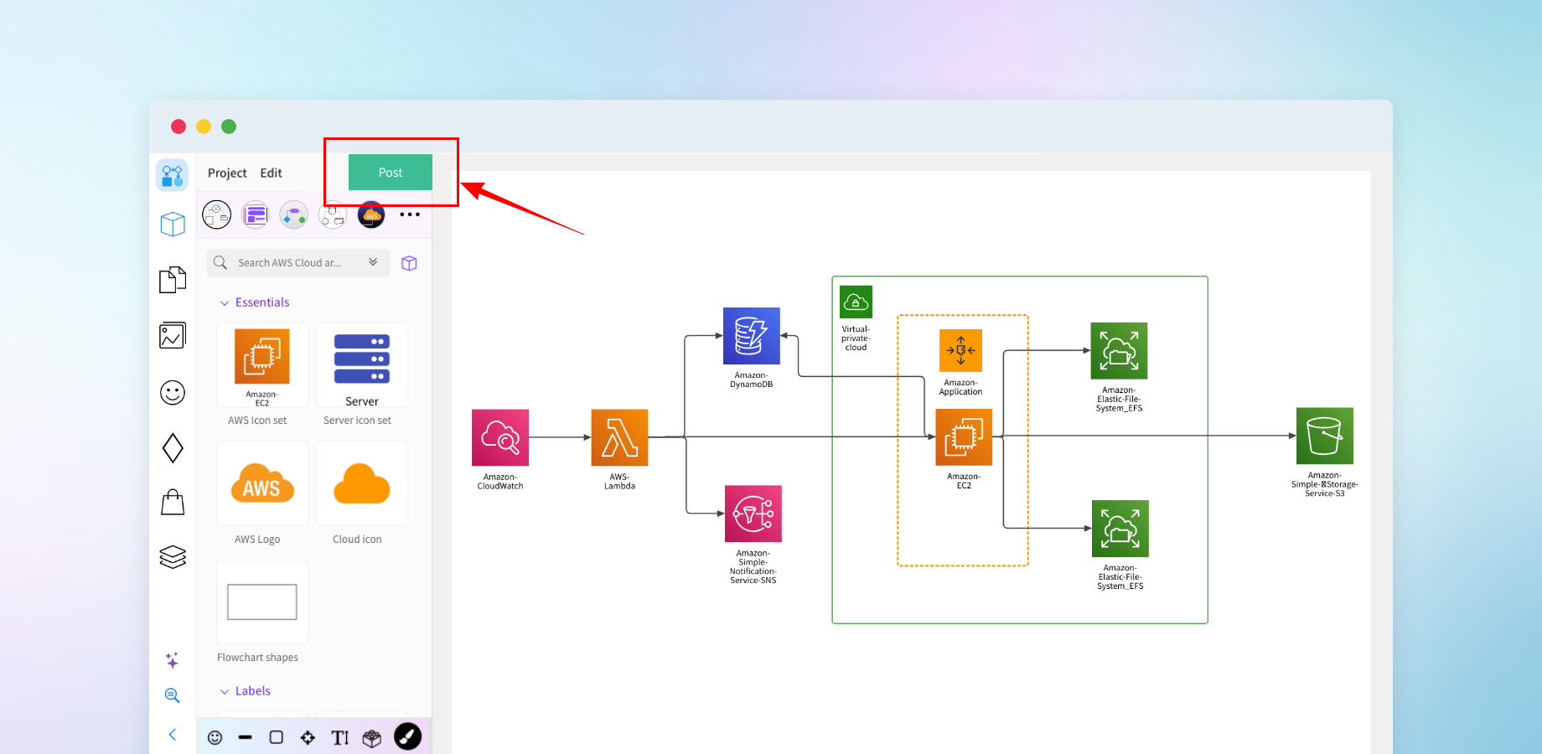The image size is (1542, 754).
Task: Select the rounded square shape tool
Action: (x=276, y=737)
